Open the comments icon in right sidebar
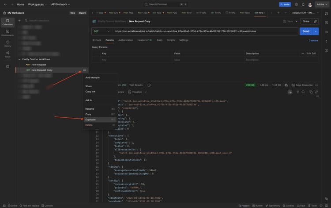331x208 pixels. coord(326,23)
